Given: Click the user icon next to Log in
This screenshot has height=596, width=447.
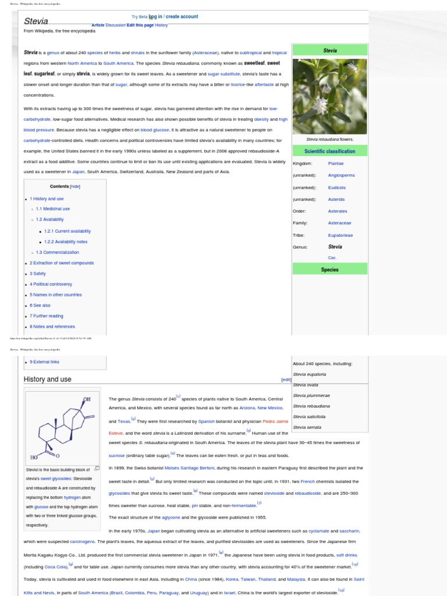Looking at the screenshot, I should [x=151, y=17].
